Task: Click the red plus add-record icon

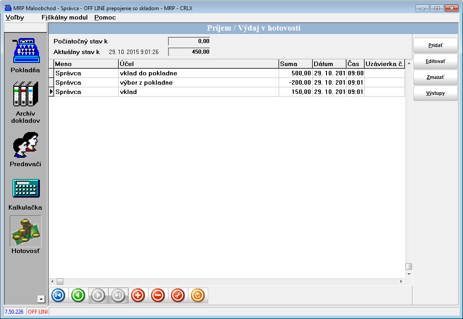Action: coord(138,295)
